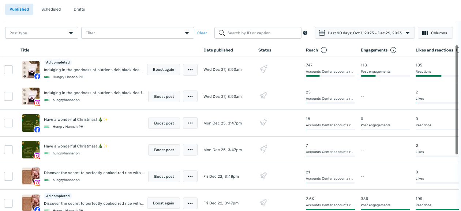Open the Facebook black rice post thumbnail
The image size is (461, 211).
pos(31,70)
